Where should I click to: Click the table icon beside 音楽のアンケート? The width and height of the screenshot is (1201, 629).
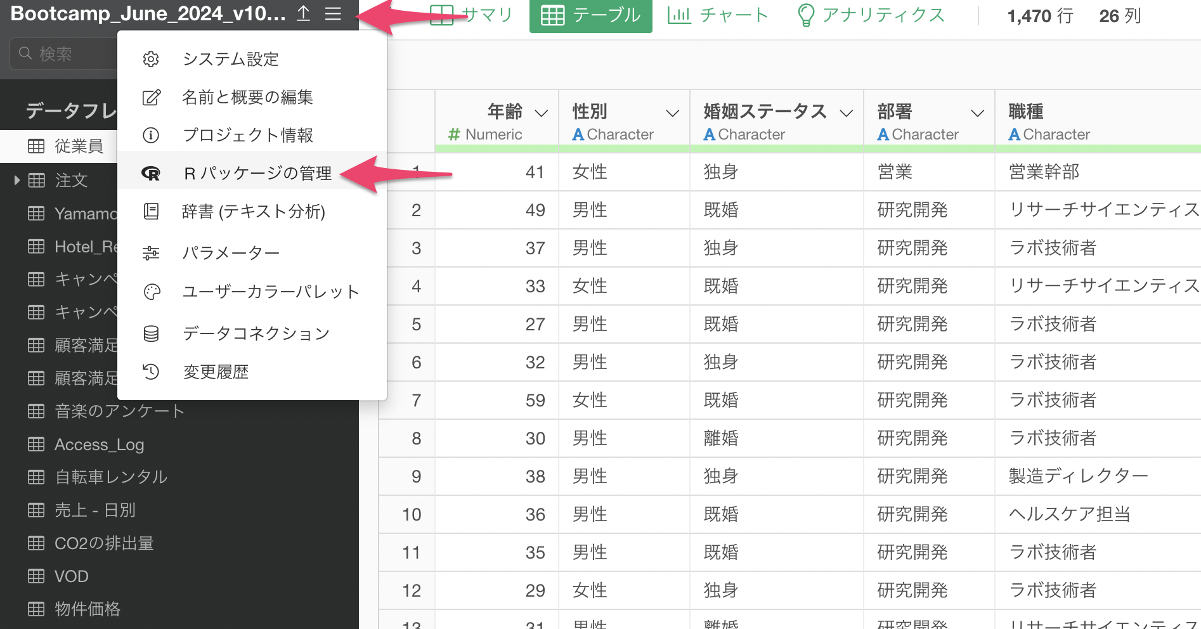pos(36,411)
